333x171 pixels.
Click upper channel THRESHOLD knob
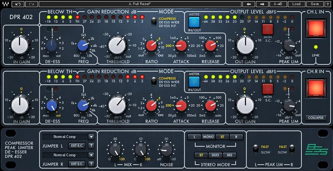tap(117, 45)
